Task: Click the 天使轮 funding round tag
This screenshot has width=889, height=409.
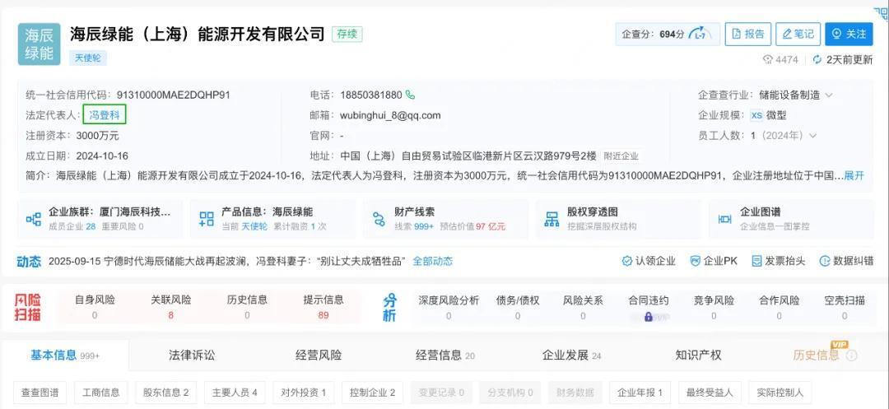Action: click(88, 58)
